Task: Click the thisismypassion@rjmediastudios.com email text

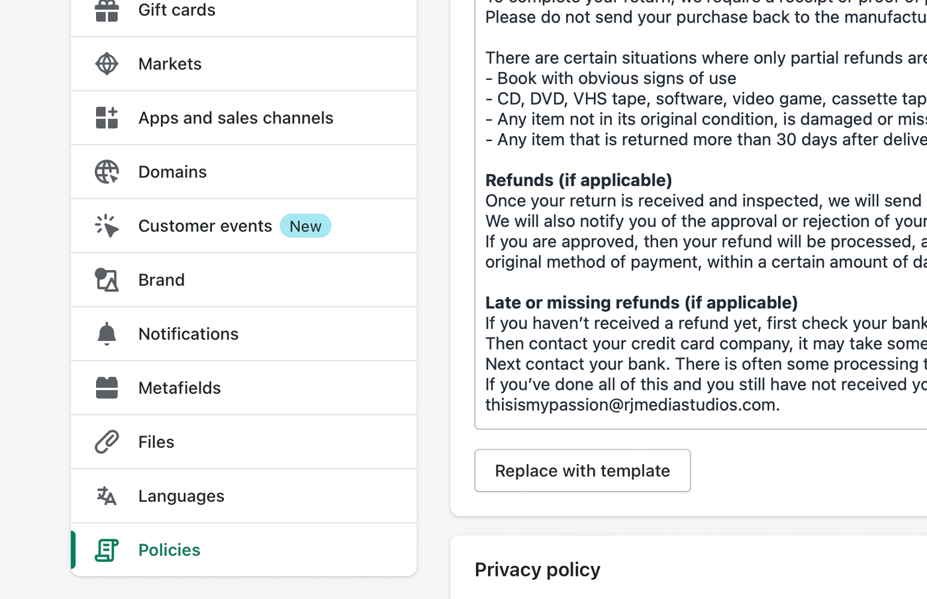Action: (x=632, y=404)
